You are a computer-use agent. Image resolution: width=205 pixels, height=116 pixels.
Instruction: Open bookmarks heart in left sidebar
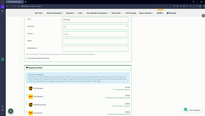pyautogui.click(x=2, y=107)
